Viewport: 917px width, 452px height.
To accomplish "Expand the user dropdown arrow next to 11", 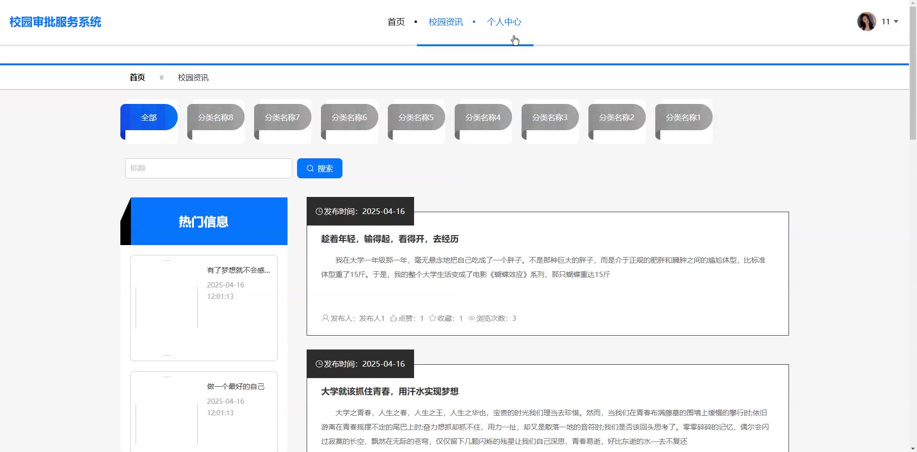I will (x=896, y=21).
